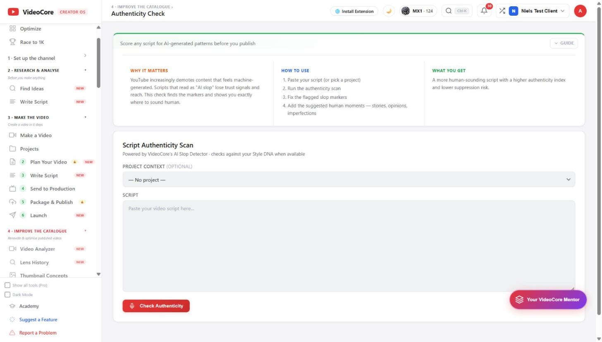Image resolution: width=602 pixels, height=342 pixels.
Task: Open the Ctrl K search box
Action: [457, 11]
